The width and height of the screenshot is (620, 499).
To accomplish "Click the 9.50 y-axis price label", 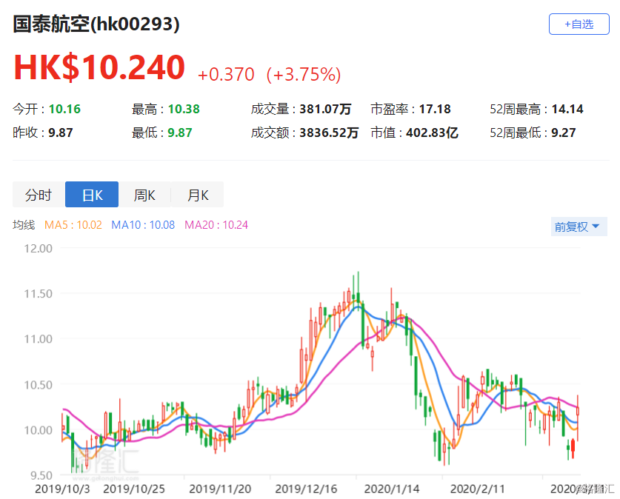I will click(41, 475).
